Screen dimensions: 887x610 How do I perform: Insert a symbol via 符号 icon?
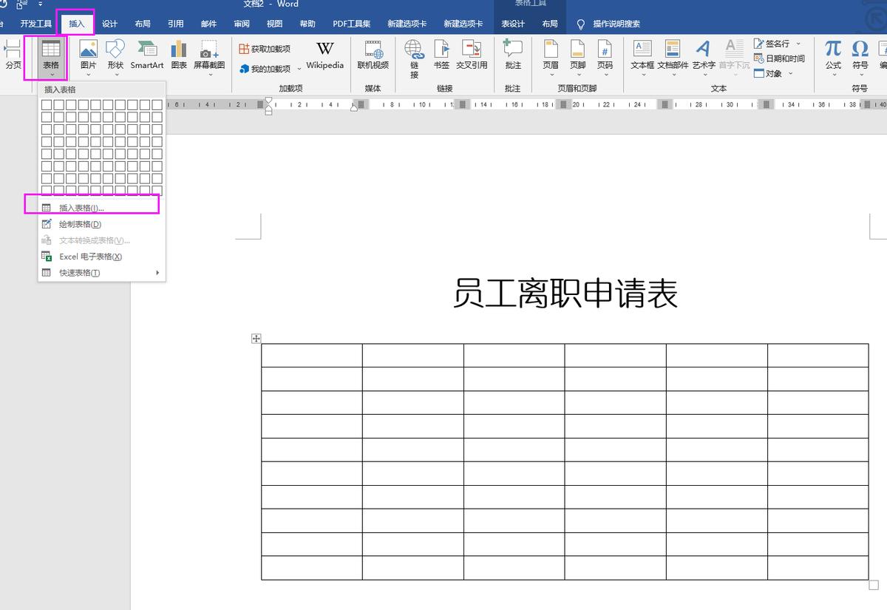(859, 52)
